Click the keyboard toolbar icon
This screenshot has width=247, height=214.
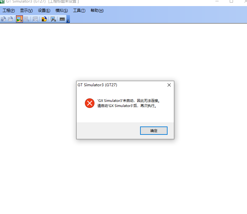pyautogui.click(x=62, y=19)
